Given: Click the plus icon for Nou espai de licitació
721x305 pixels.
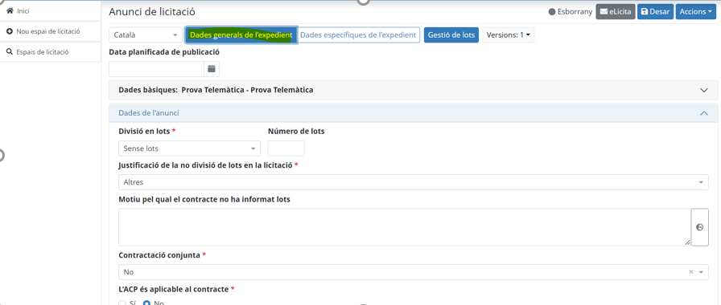Looking at the screenshot, I should [x=9, y=31].
